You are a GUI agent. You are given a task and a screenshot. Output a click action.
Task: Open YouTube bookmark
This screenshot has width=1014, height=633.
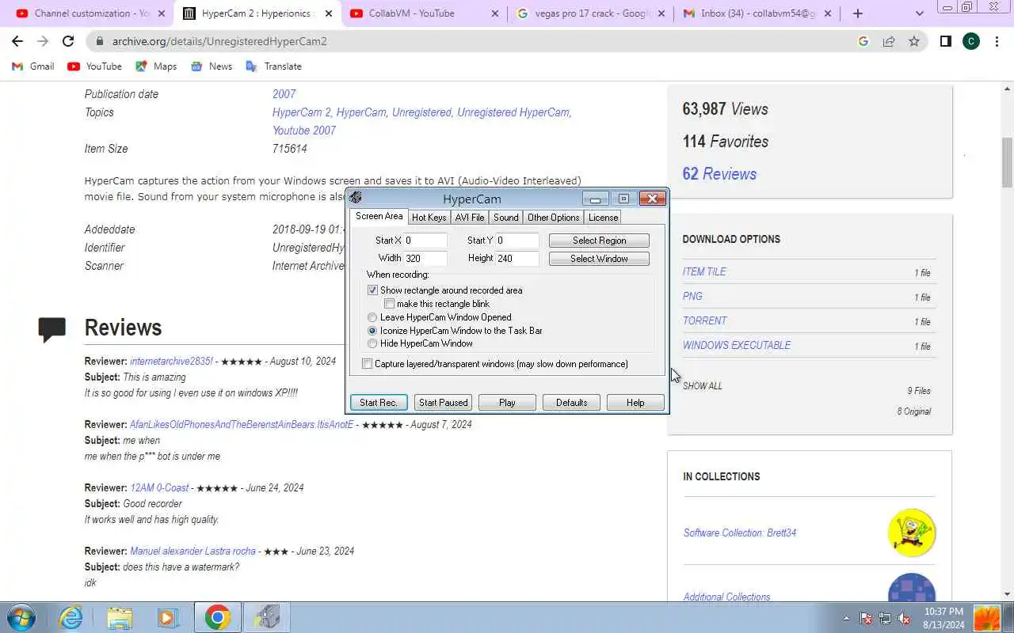[94, 66]
